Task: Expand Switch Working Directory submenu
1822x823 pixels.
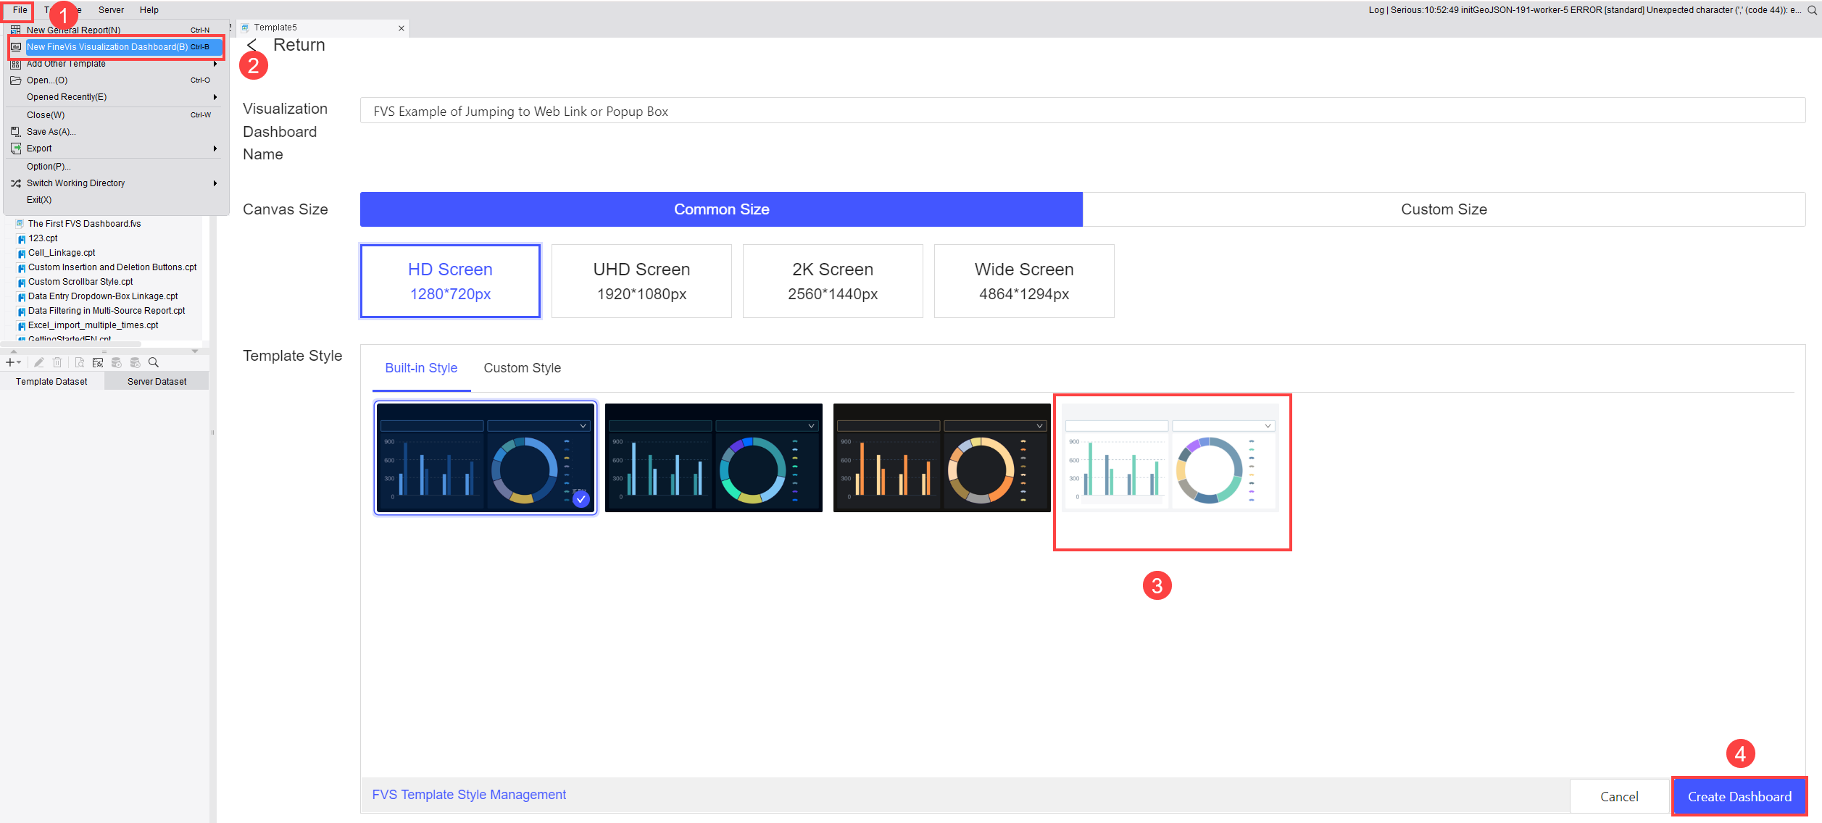Action: (215, 183)
